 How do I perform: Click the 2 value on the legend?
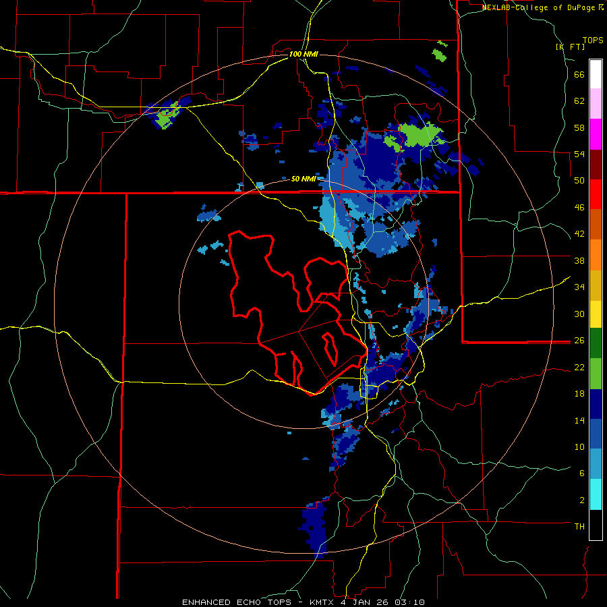point(581,500)
